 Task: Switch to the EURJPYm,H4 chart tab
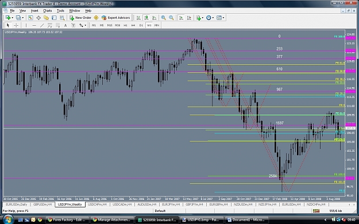pyautogui.click(x=171, y=205)
